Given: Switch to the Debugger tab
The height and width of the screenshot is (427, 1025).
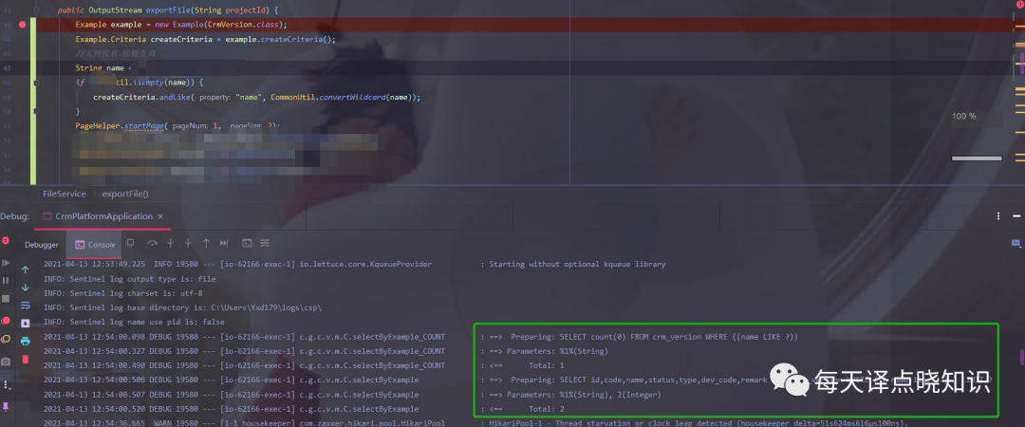Looking at the screenshot, I should (x=41, y=245).
